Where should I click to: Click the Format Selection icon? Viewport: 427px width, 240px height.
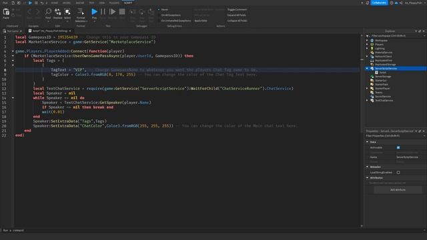[x=81, y=11]
